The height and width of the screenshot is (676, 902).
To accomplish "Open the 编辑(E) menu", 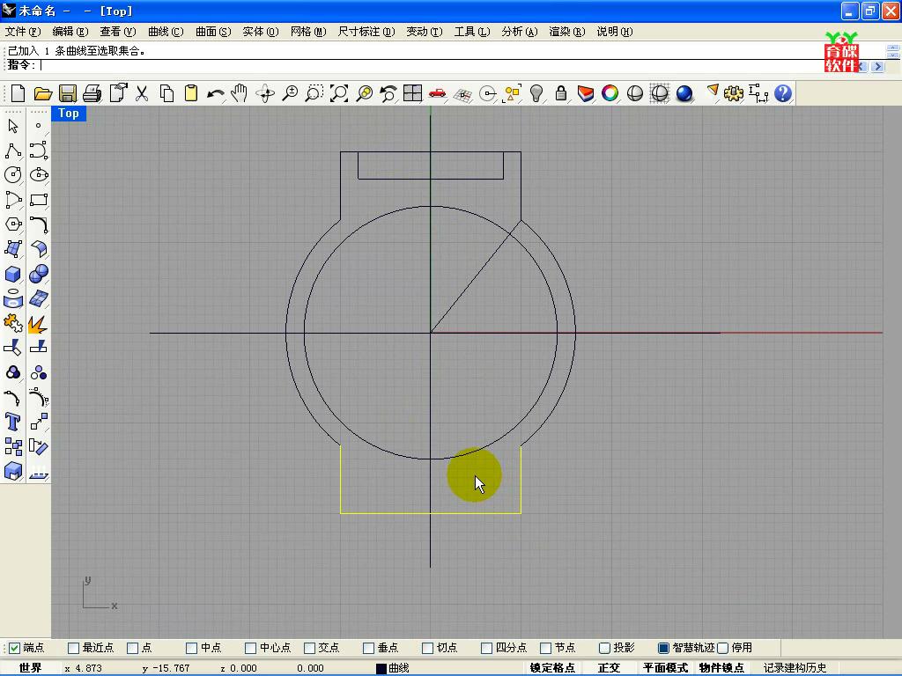I will coord(70,32).
